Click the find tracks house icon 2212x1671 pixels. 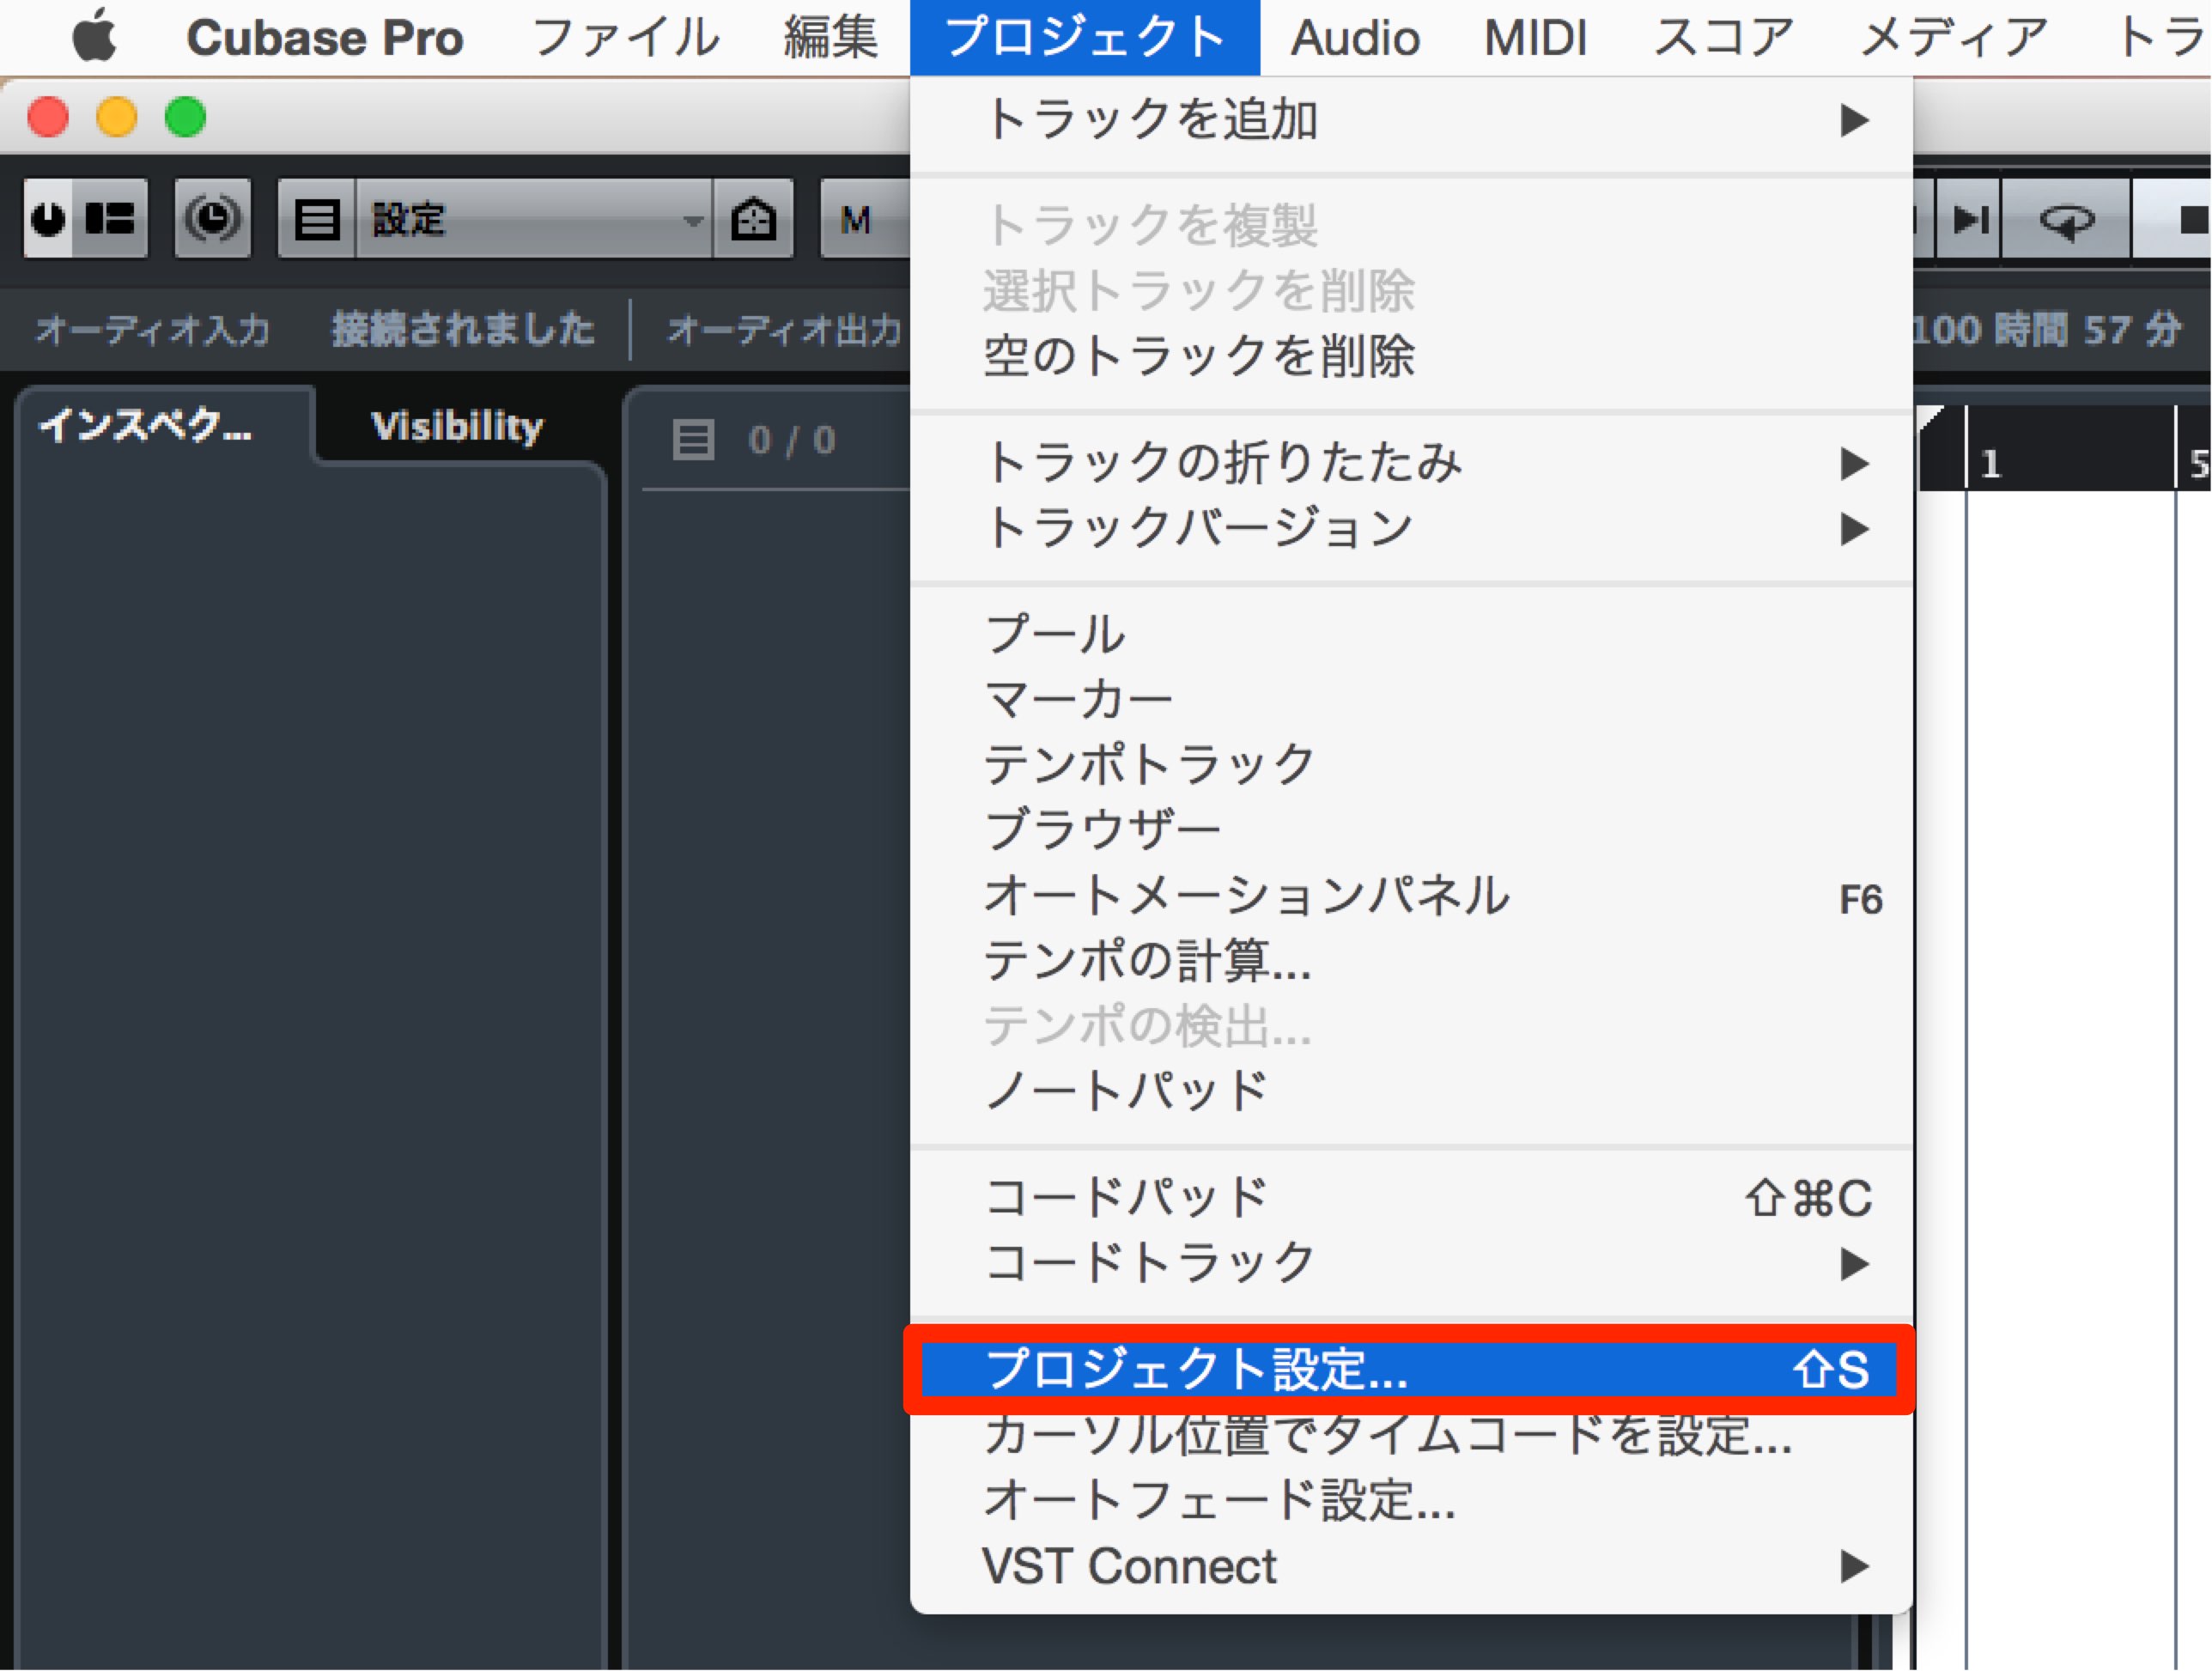click(753, 218)
